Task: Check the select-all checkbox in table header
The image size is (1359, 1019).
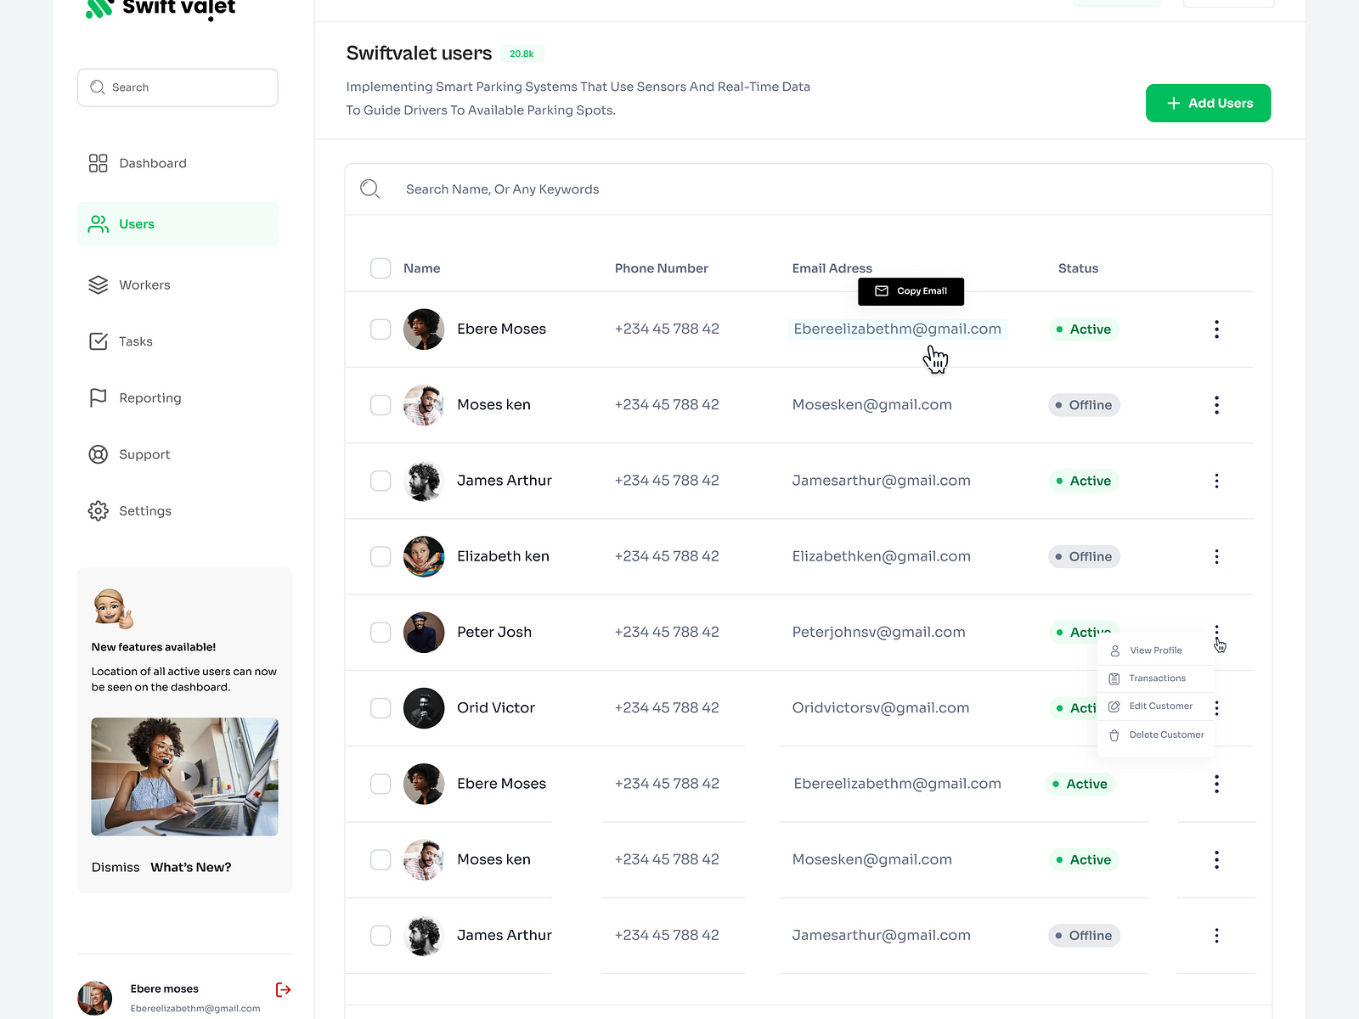Action: [x=381, y=267]
